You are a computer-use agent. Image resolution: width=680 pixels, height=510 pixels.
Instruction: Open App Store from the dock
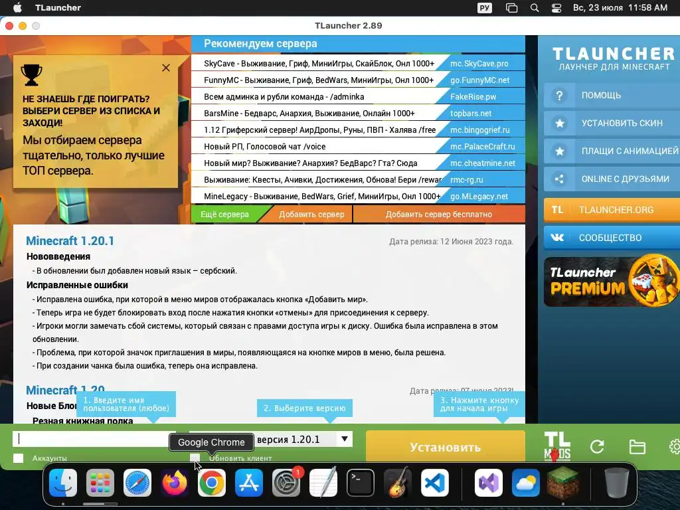tap(249, 483)
